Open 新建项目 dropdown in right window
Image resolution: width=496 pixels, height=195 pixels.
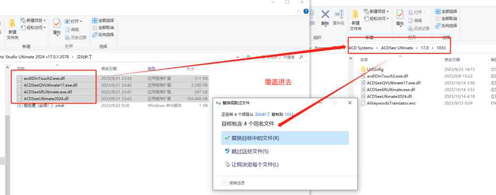[376, 12]
